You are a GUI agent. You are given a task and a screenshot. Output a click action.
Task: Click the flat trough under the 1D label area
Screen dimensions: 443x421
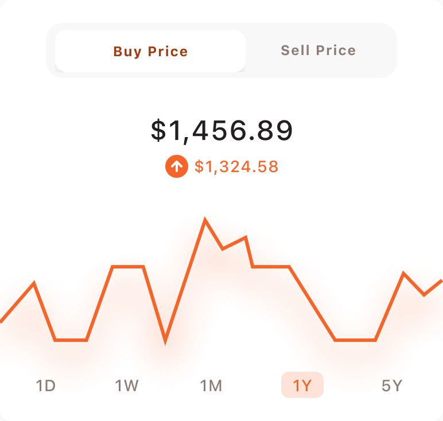coord(71,340)
